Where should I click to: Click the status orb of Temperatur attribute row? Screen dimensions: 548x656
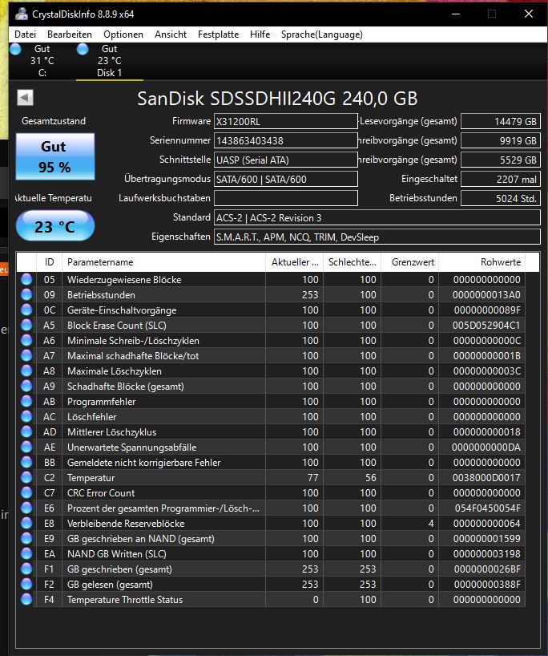point(26,478)
